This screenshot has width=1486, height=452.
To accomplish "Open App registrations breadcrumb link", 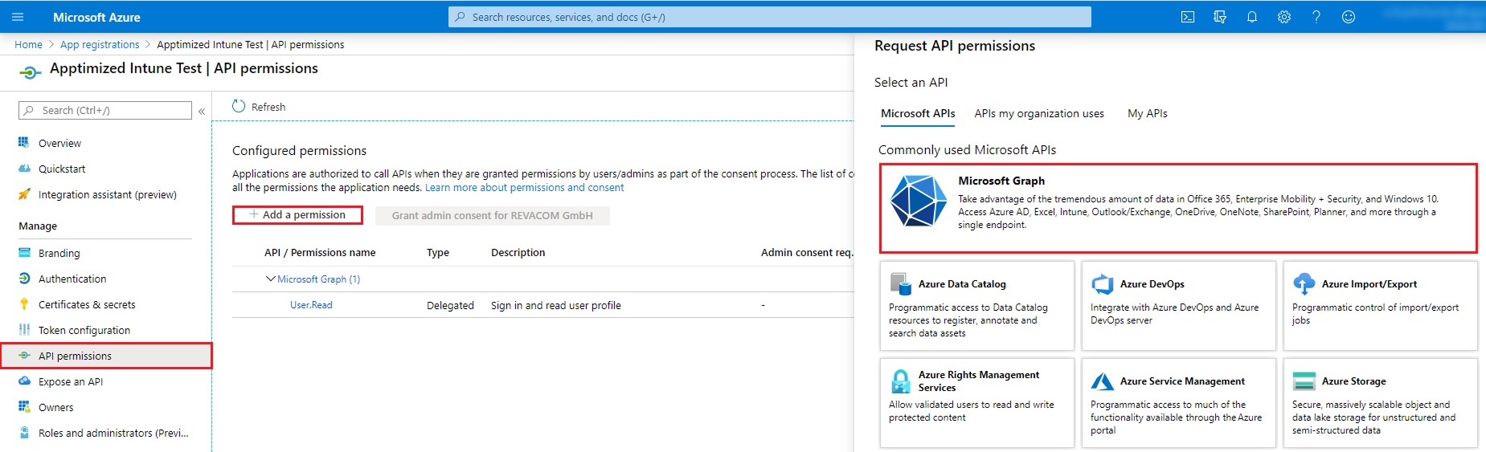I will [x=100, y=45].
